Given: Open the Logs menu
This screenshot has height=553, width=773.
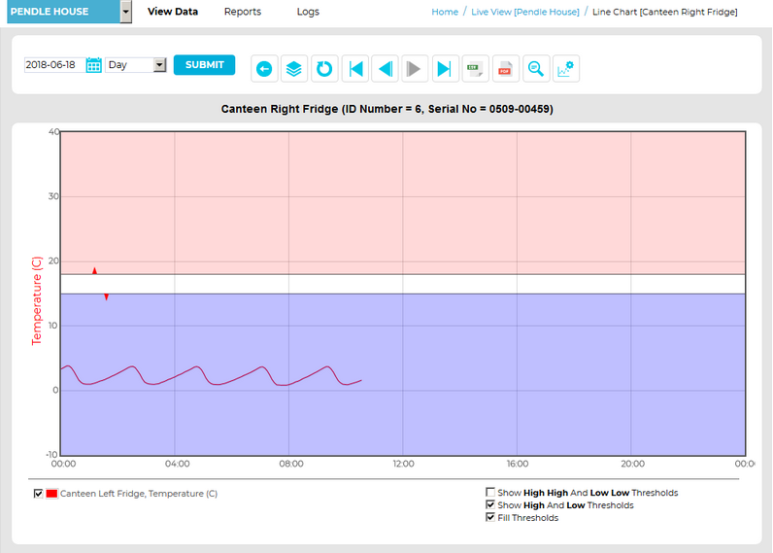Looking at the screenshot, I should [x=308, y=12].
